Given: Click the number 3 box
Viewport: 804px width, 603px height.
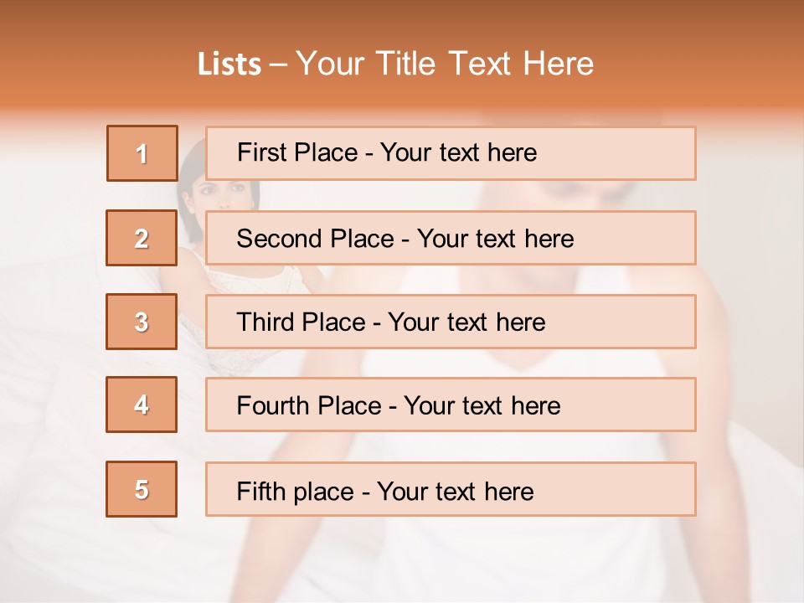Looking at the screenshot, I should [x=142, y=322].
